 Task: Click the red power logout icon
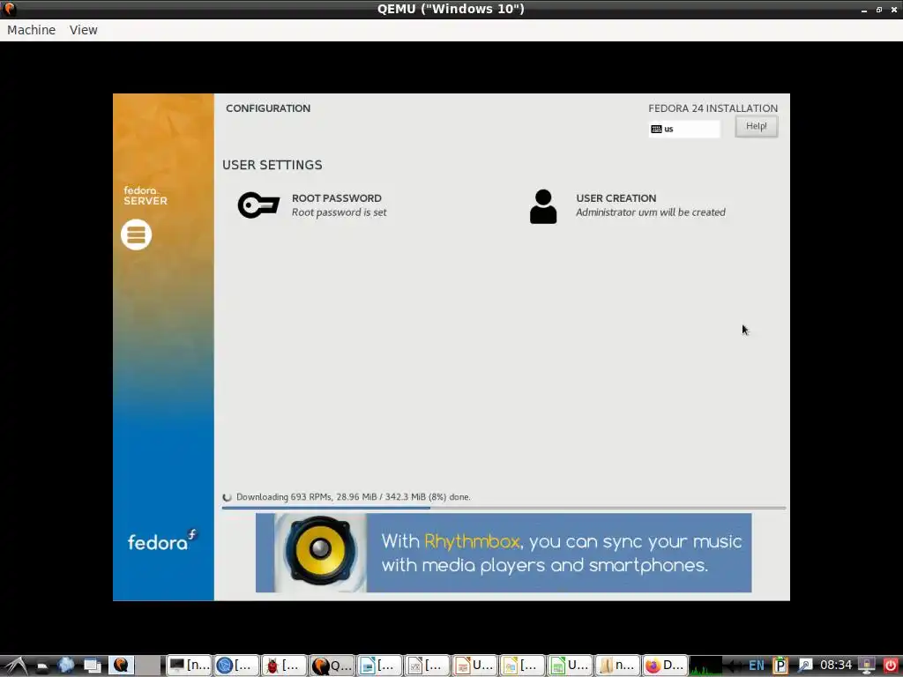coord(890,666)
